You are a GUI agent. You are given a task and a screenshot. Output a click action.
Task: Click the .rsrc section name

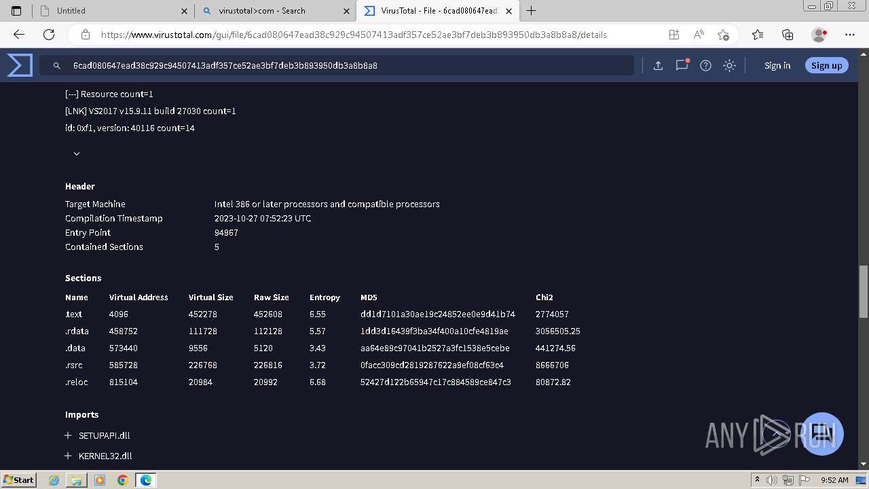pyautogui.click(x=74, y=365)
